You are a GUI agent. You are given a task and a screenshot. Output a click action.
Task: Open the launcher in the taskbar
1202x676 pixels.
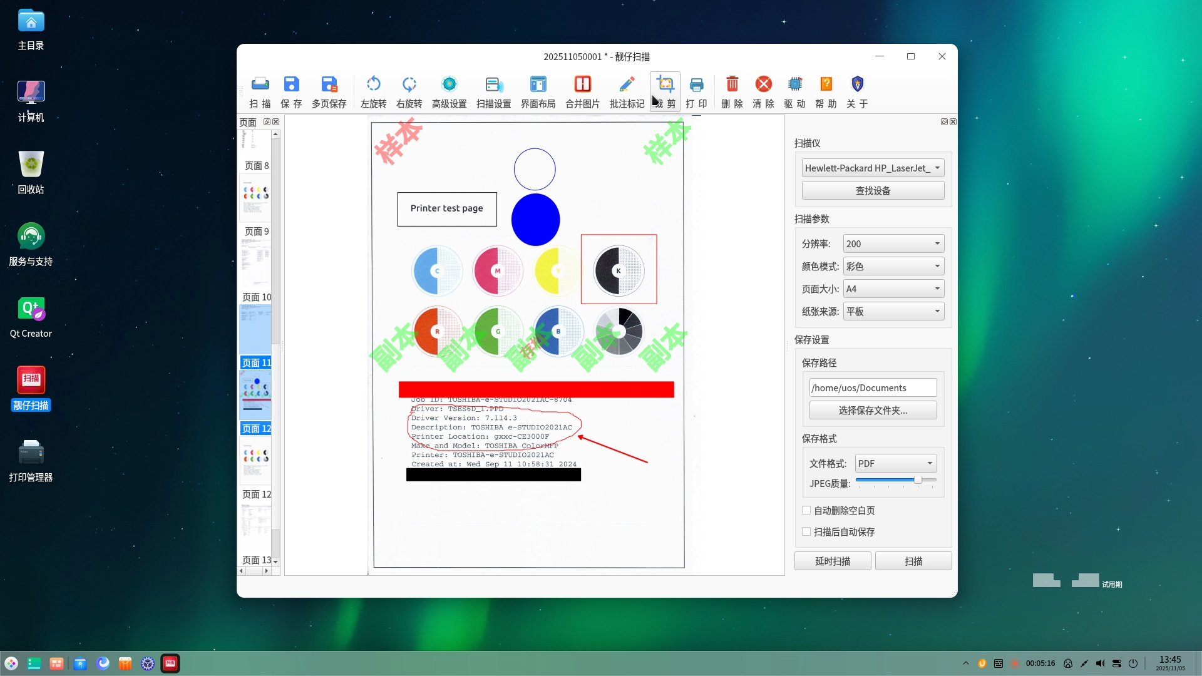pos(11,663)
